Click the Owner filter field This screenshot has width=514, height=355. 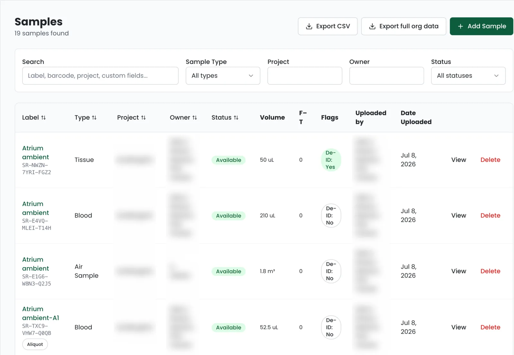coord(386,76)
